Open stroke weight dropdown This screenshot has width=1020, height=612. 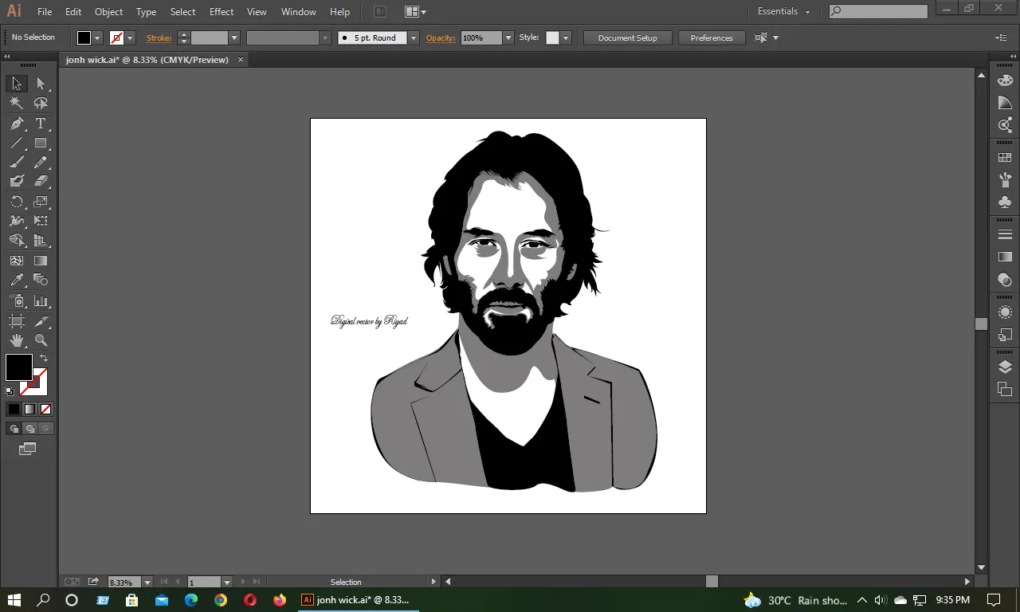point(234,37)
